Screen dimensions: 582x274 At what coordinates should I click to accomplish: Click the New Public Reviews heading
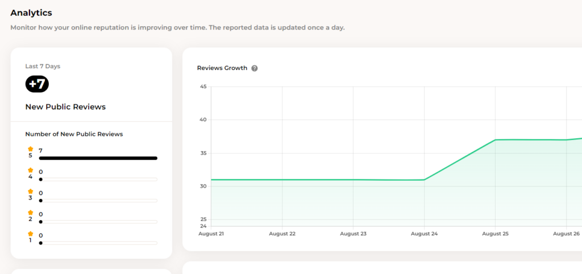(65, 107)
